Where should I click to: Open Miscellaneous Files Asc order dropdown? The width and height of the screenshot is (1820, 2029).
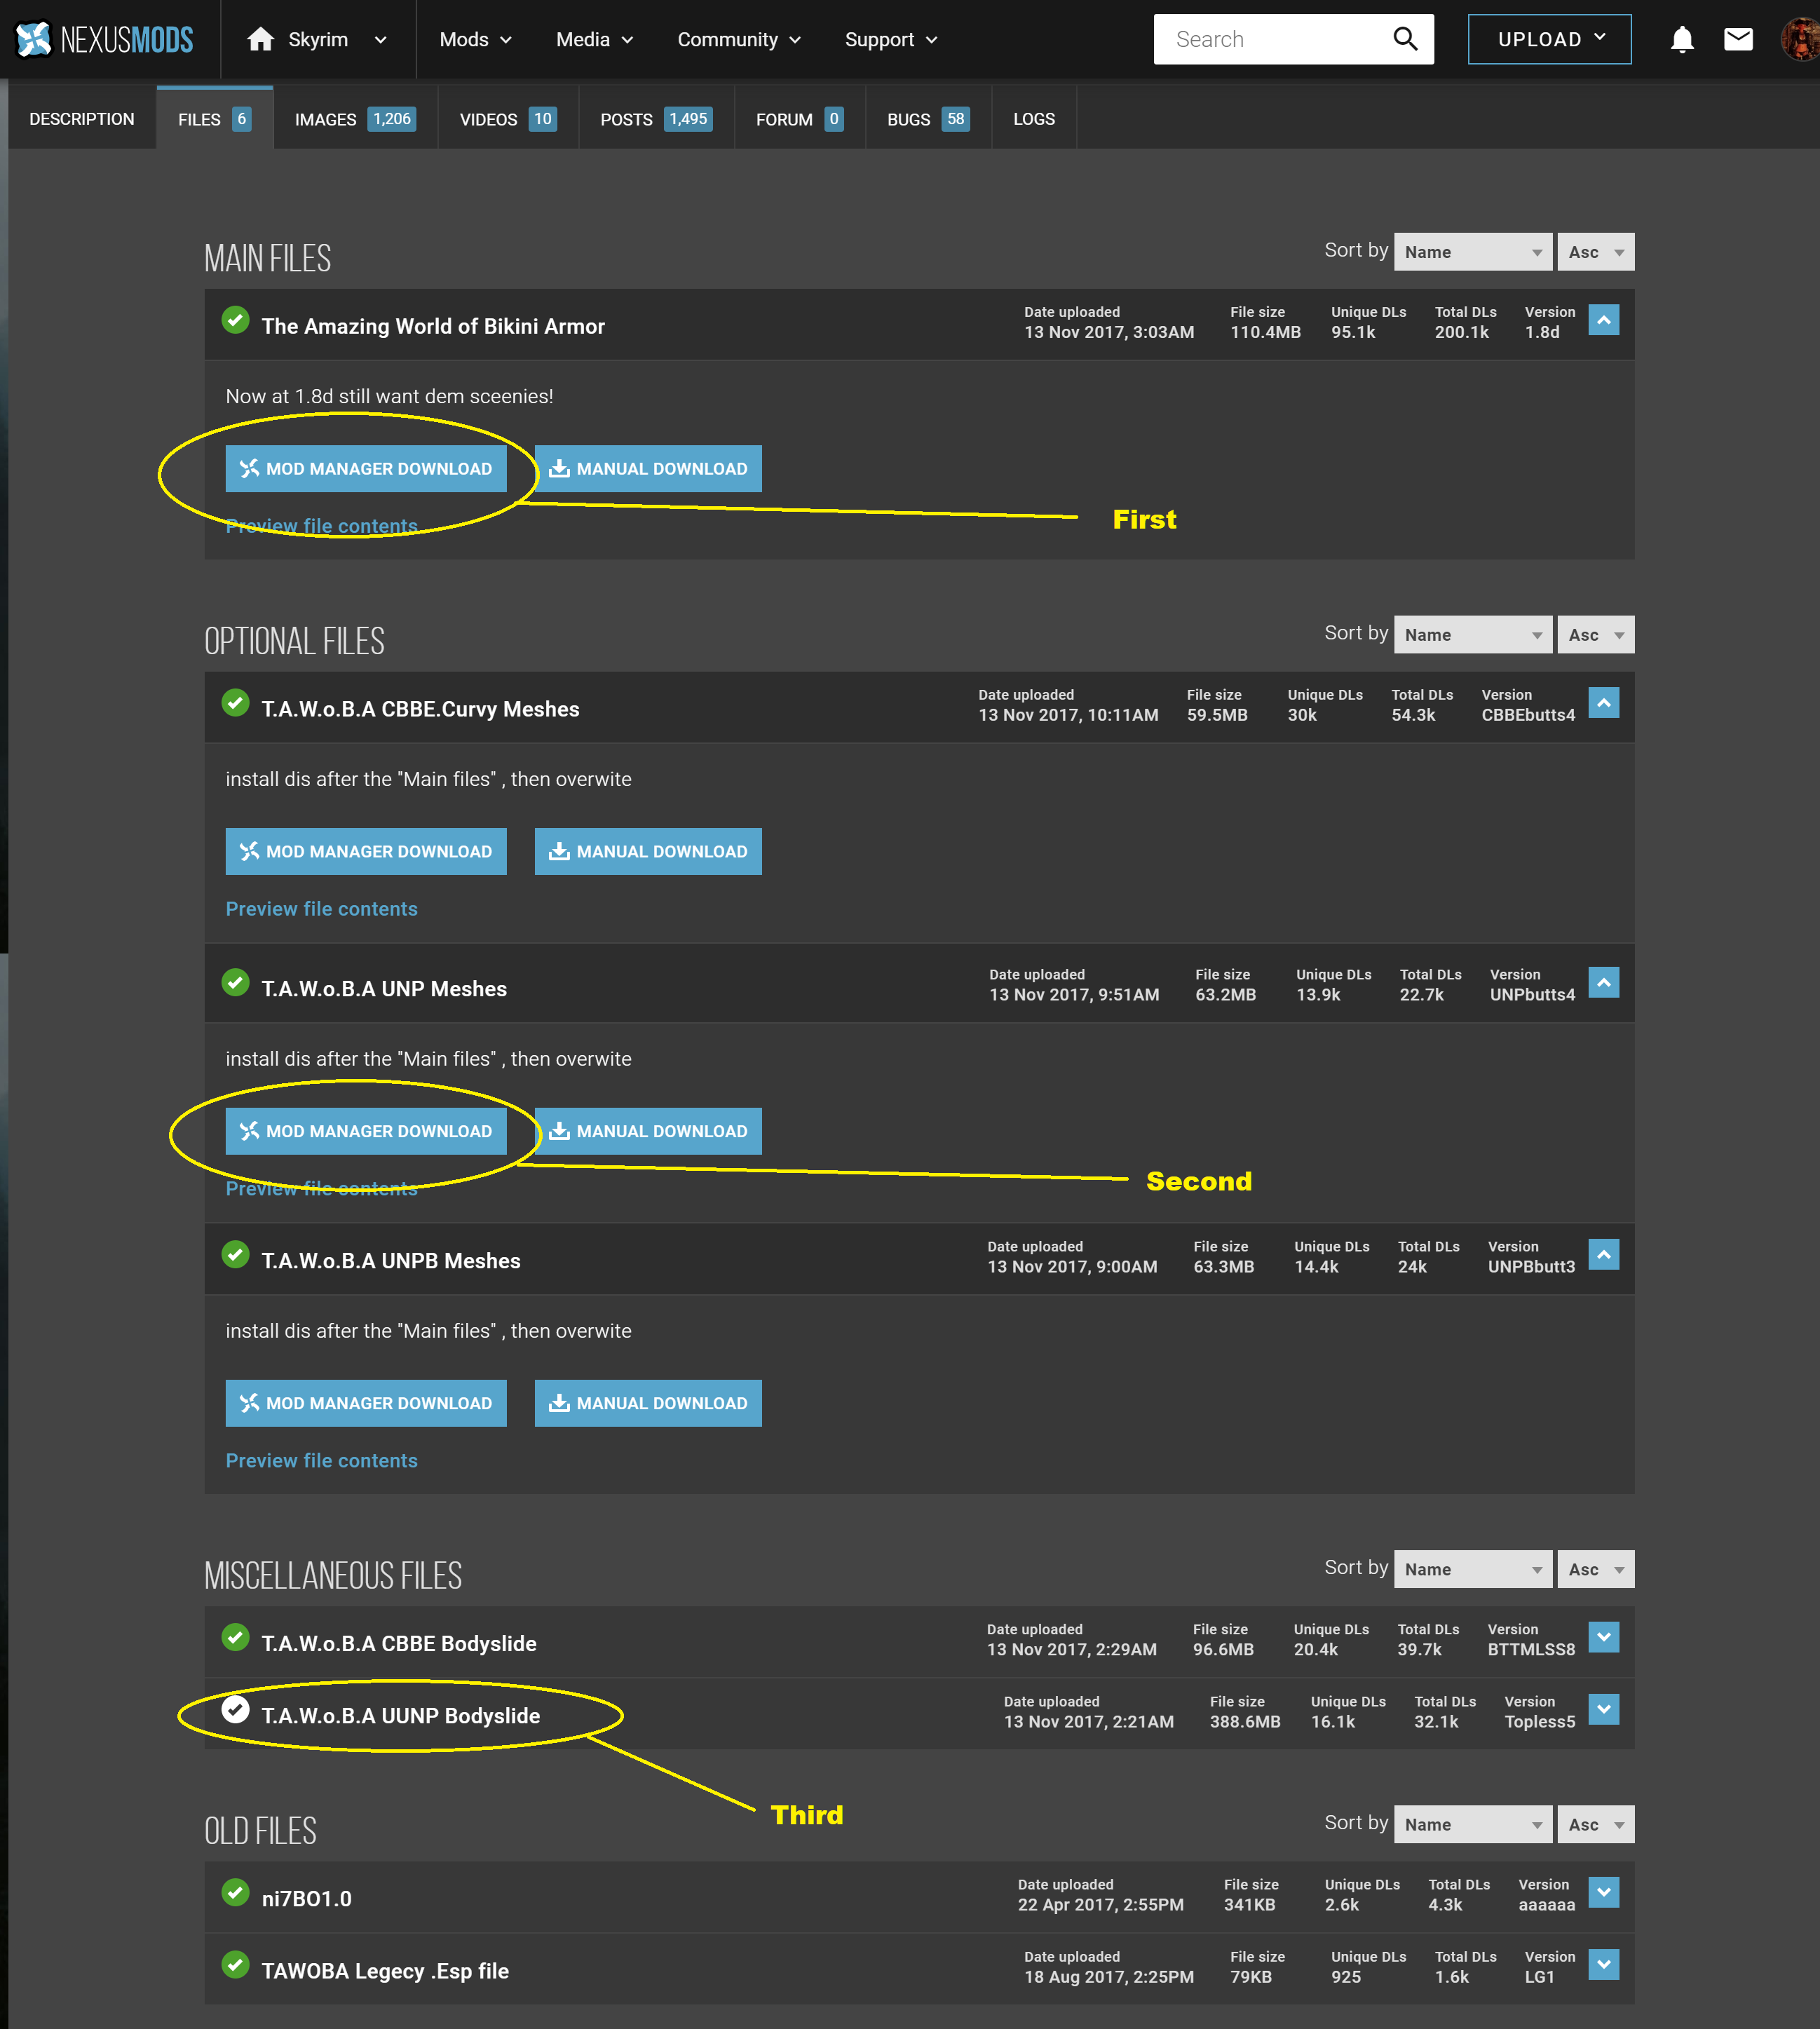1595,1569
